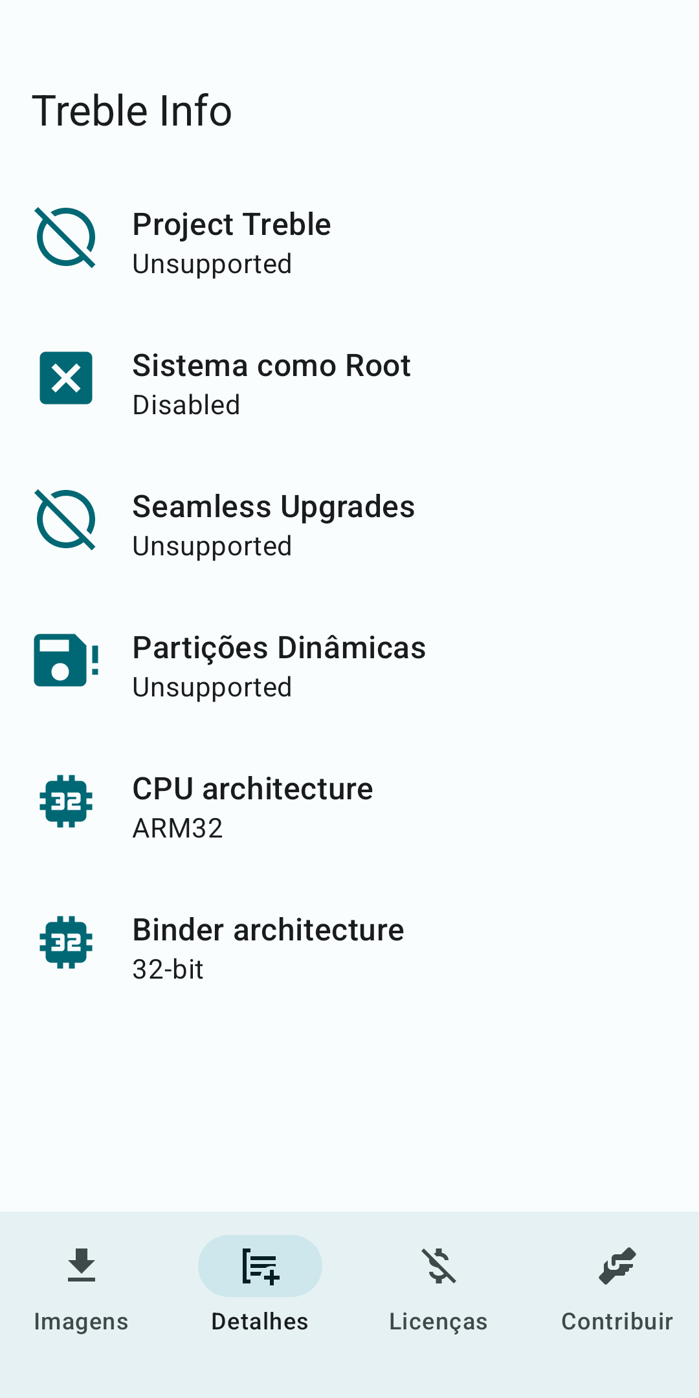699x1398 pixels.
Task: Open the Project Treble entry
Action: click(x=349, y=243)
